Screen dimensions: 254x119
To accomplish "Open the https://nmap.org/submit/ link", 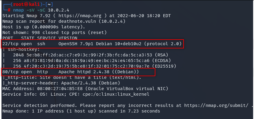I will [216, 105].
